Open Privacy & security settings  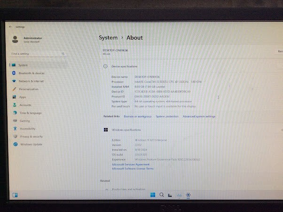click(x=31, y=137)
